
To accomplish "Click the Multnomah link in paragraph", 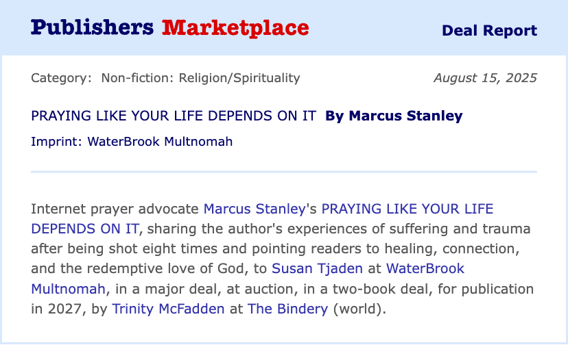I will (x=68, y=289).
